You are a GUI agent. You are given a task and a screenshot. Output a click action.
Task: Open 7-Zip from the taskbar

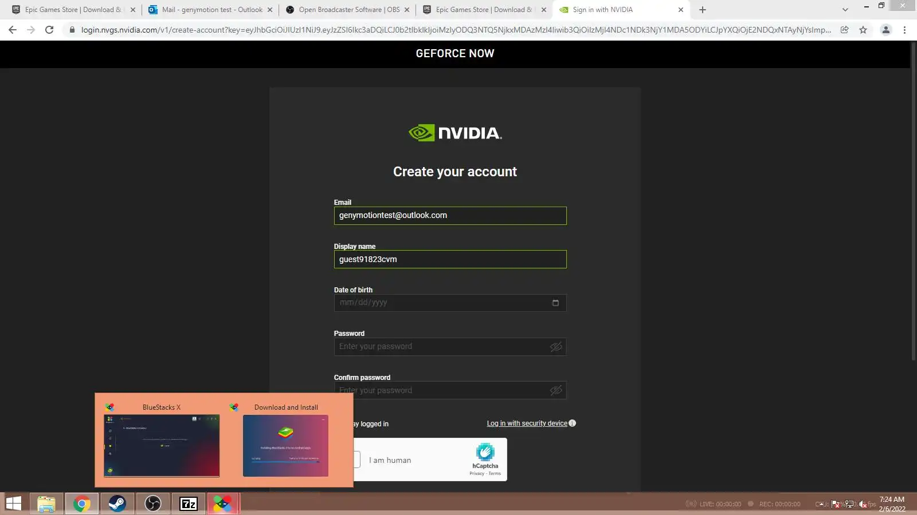click(x=189, y=504)
